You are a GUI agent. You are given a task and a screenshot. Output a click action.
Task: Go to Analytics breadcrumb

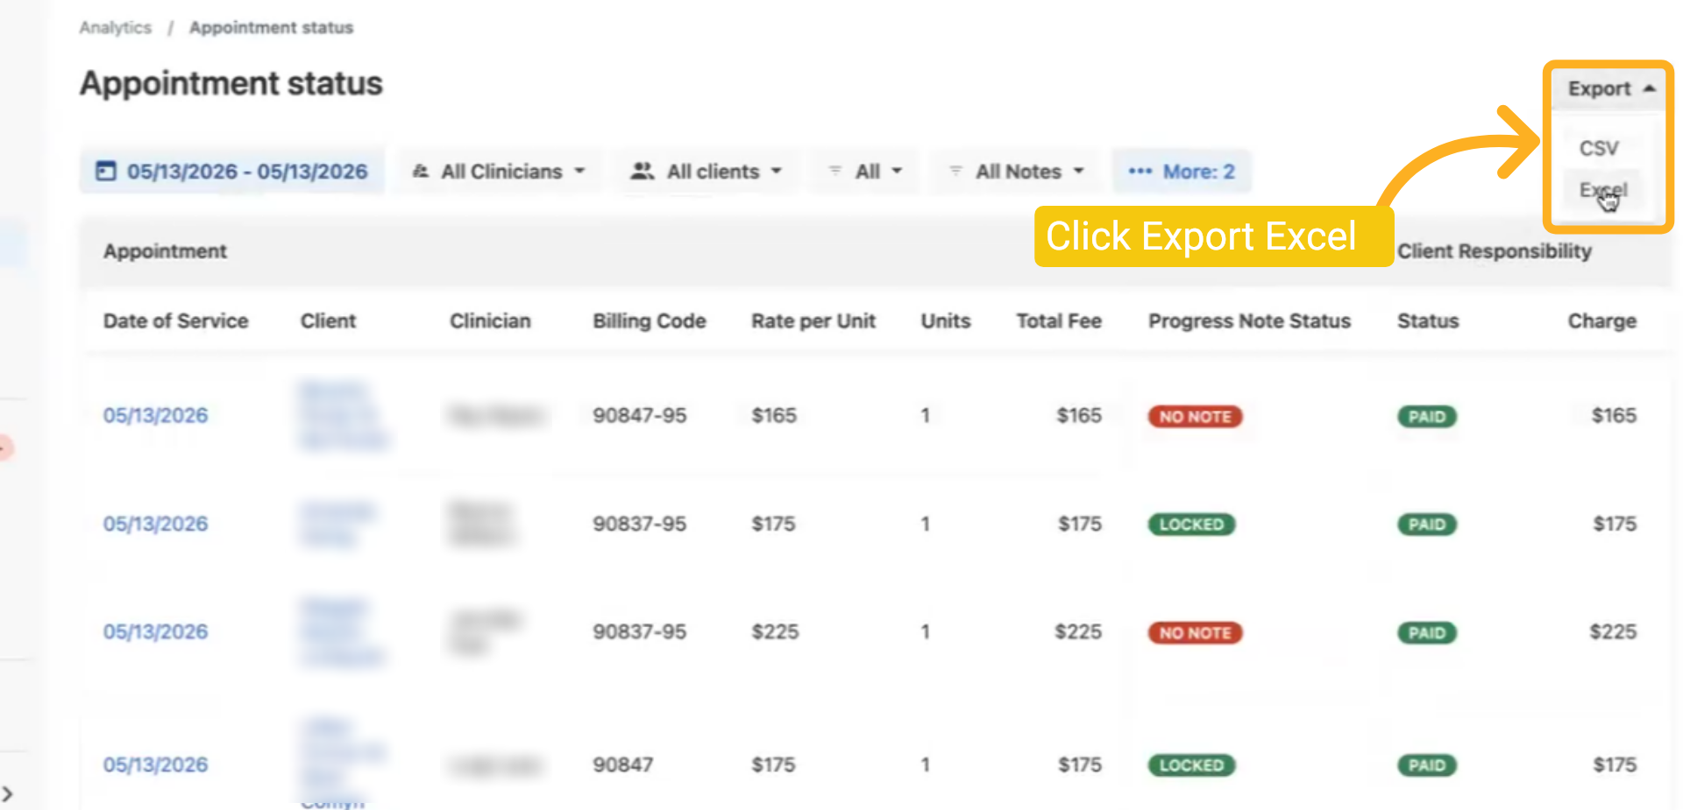tap(115, 28)
